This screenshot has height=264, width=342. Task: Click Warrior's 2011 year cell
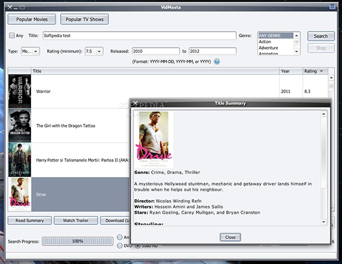click(291, 91)
